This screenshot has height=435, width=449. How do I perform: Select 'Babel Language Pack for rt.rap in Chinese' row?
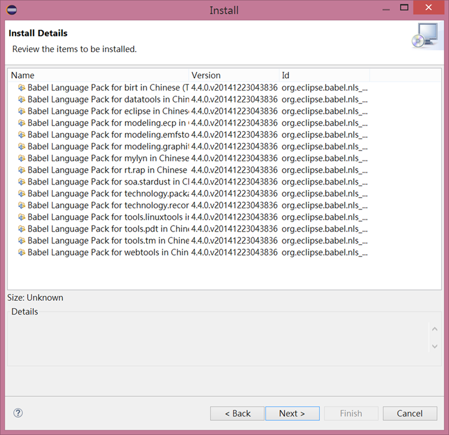(x=108, y=170)
